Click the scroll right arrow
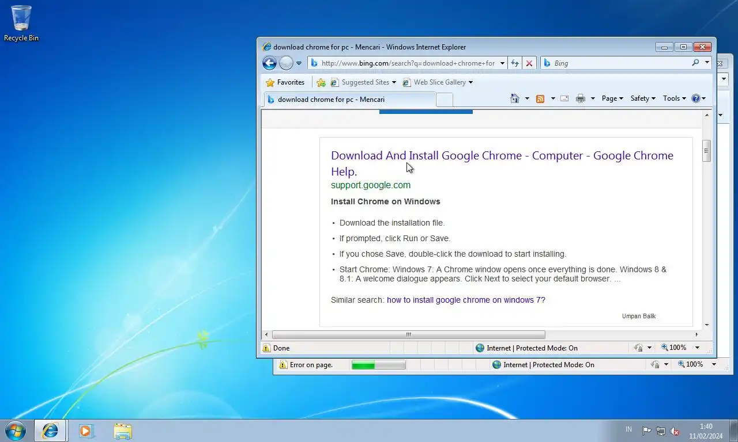The image size is (738, 442). click(696, 334)
